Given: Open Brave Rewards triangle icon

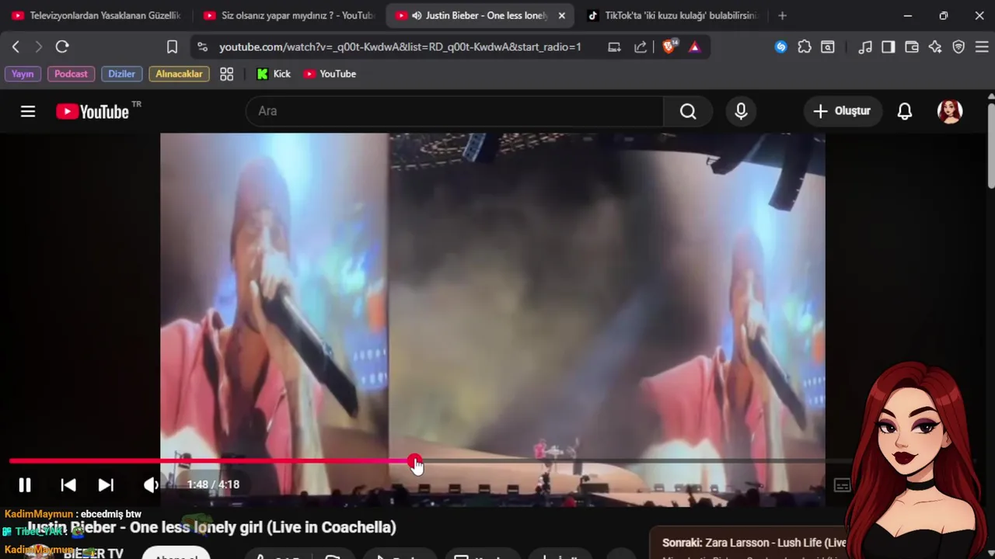Looking at the screenshot, I should coord(694,47).
